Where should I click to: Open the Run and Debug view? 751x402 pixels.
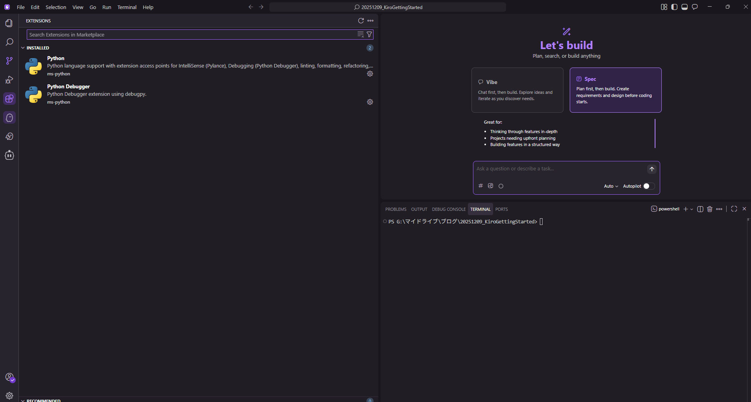pos(9,80)
